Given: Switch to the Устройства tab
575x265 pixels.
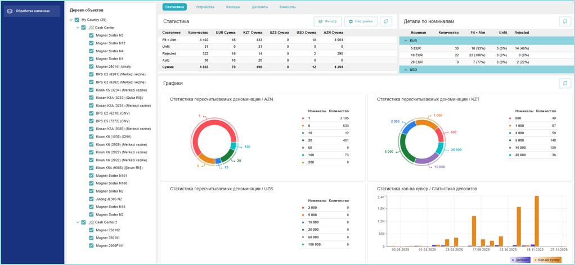Looking at the screenshot, I should [205, 7].
